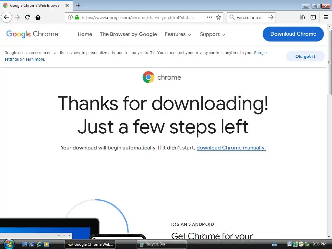Bookmark this page with the star

219,17
